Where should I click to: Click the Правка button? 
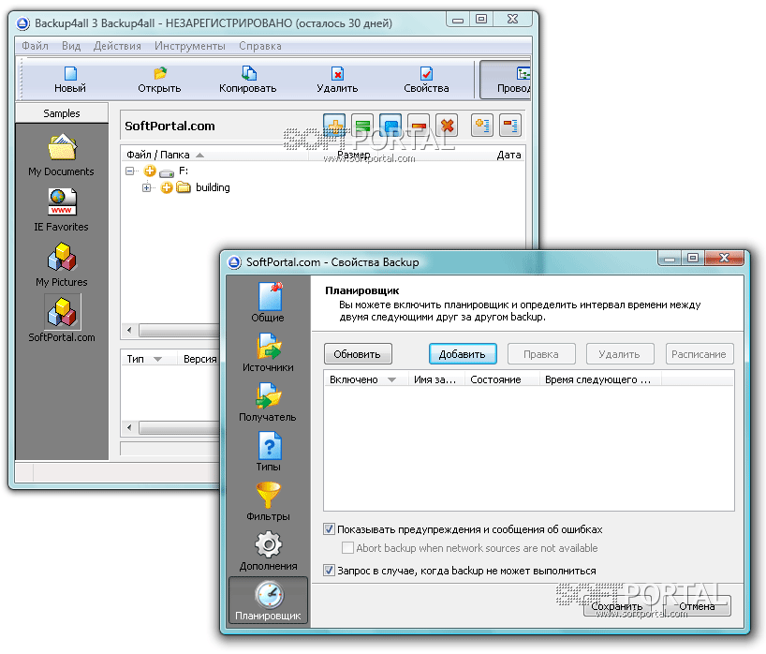(x=541, y=354)
